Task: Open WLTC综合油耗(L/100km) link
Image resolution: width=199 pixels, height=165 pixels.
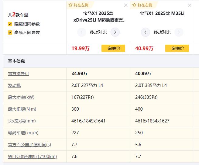Action: [x=33, y=156]
